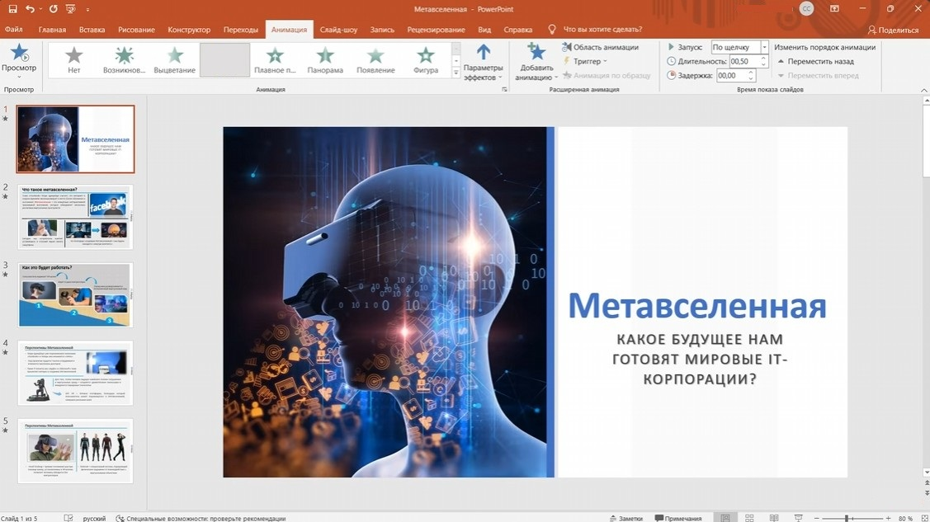930x522 pixels.
Task: Click the spell check icon in status bar
Action: point(68,518)
